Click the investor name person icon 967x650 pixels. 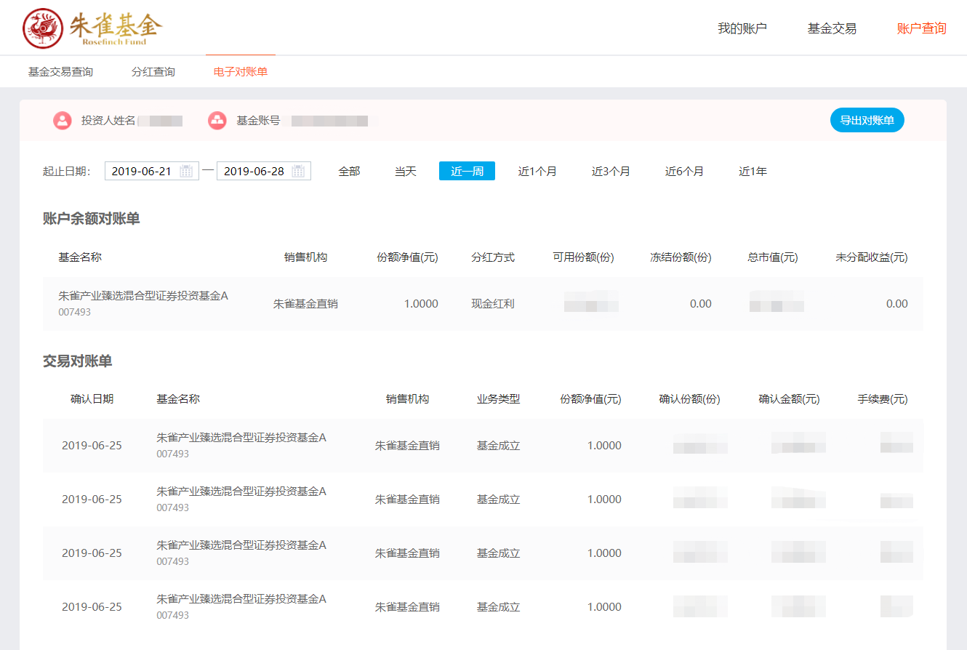pyautogui.click(x=62, y=121)
